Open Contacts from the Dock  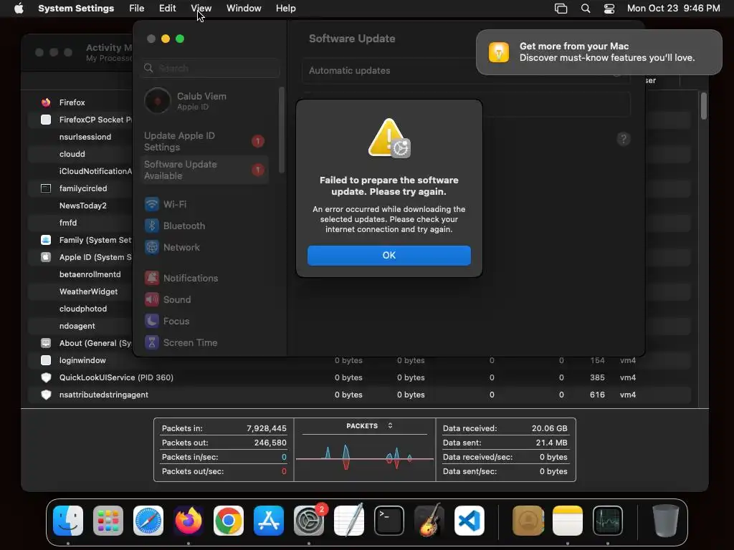point(528,521)
